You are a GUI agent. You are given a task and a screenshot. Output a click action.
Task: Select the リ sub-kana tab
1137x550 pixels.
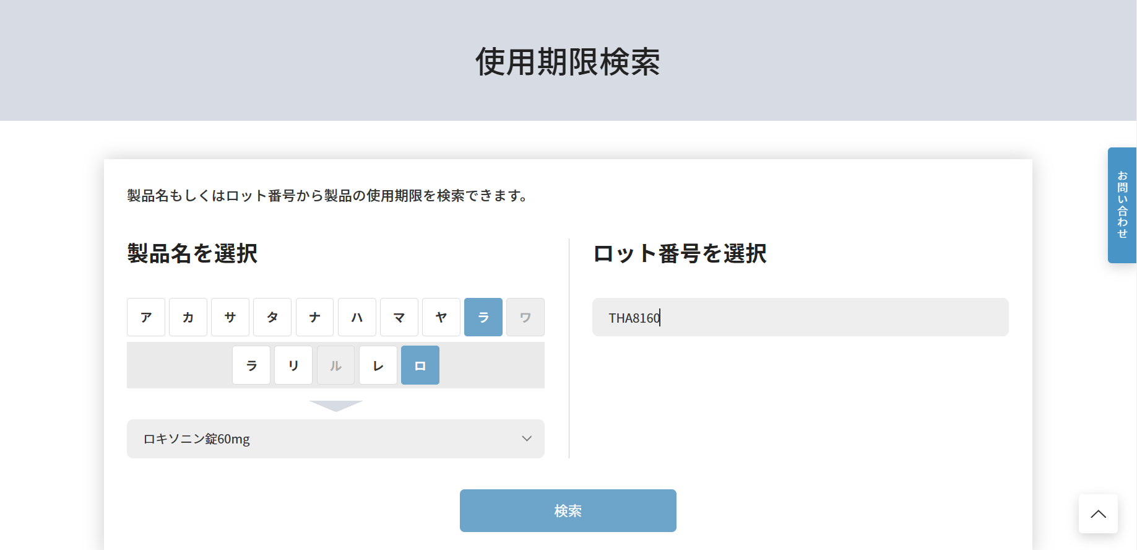click(293, 365)
